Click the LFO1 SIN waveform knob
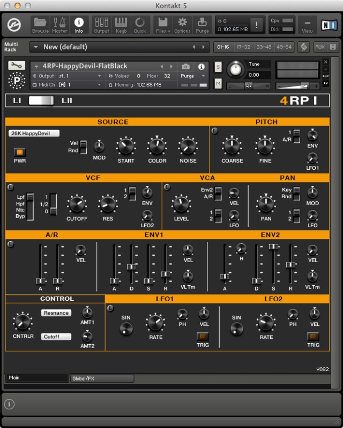This screenshot has height=428, width=343. point(126,329)
